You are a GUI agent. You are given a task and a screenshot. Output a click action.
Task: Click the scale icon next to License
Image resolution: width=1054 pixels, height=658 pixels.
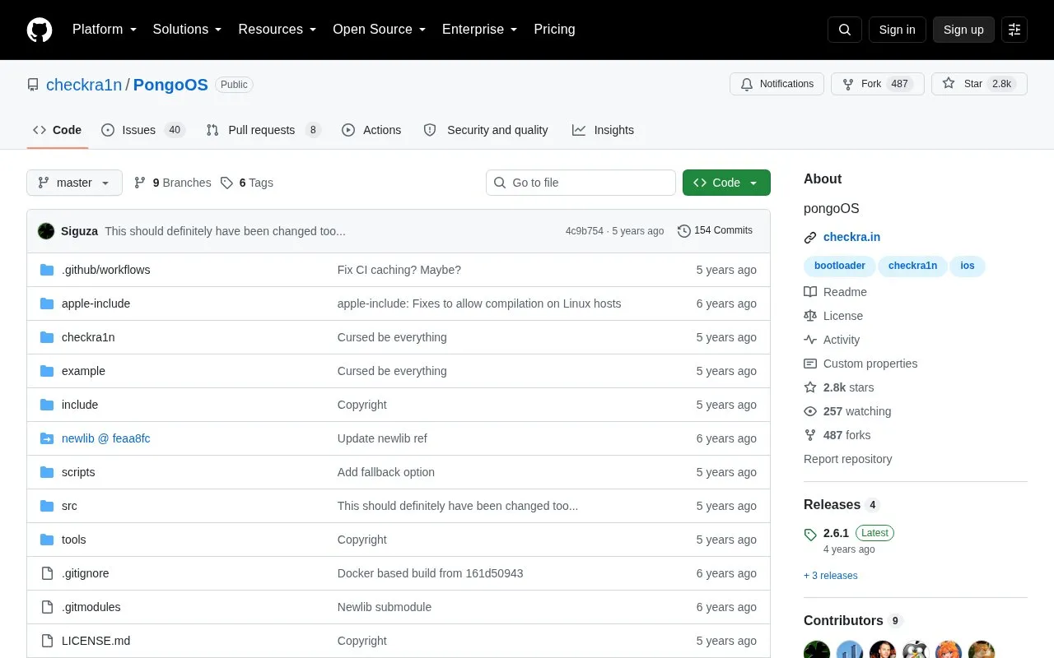click(810, 316)
